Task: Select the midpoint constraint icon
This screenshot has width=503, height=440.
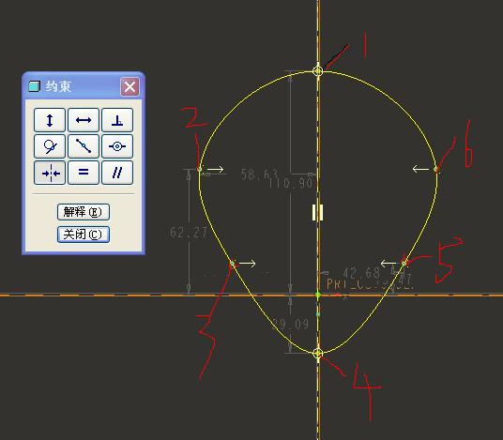Action: coord(84,146)
